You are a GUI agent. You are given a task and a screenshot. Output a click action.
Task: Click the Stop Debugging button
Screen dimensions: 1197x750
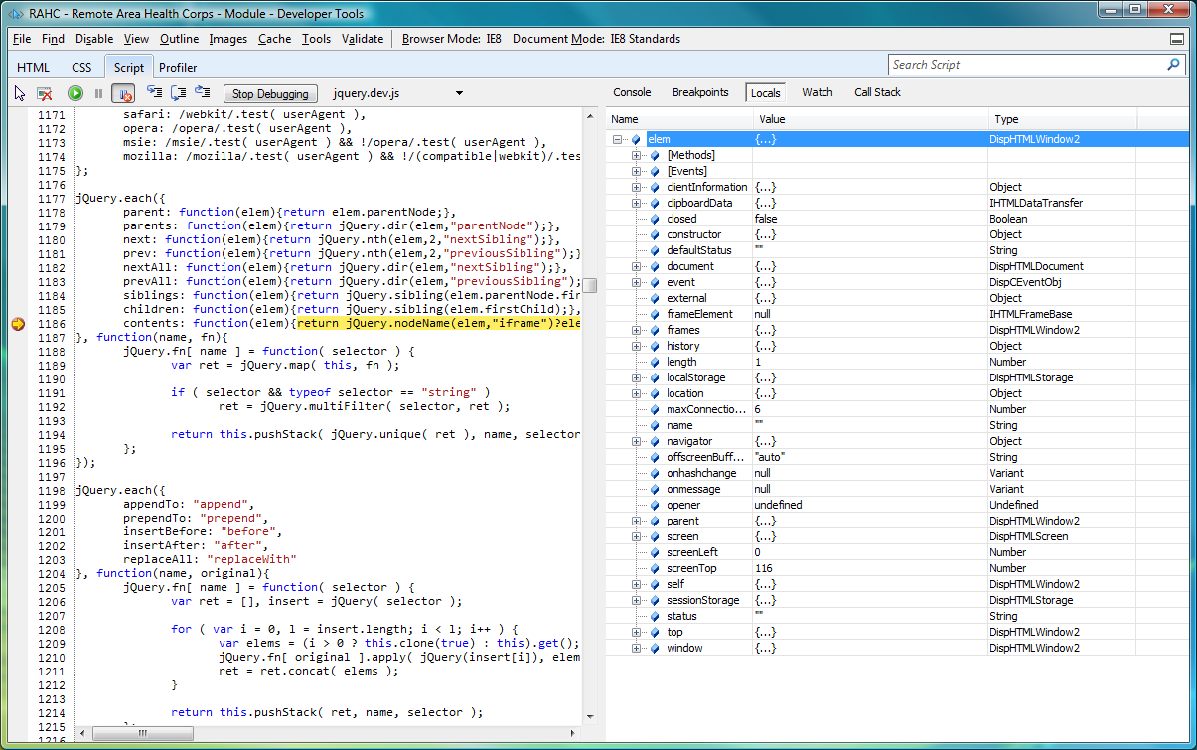point(270,94)
